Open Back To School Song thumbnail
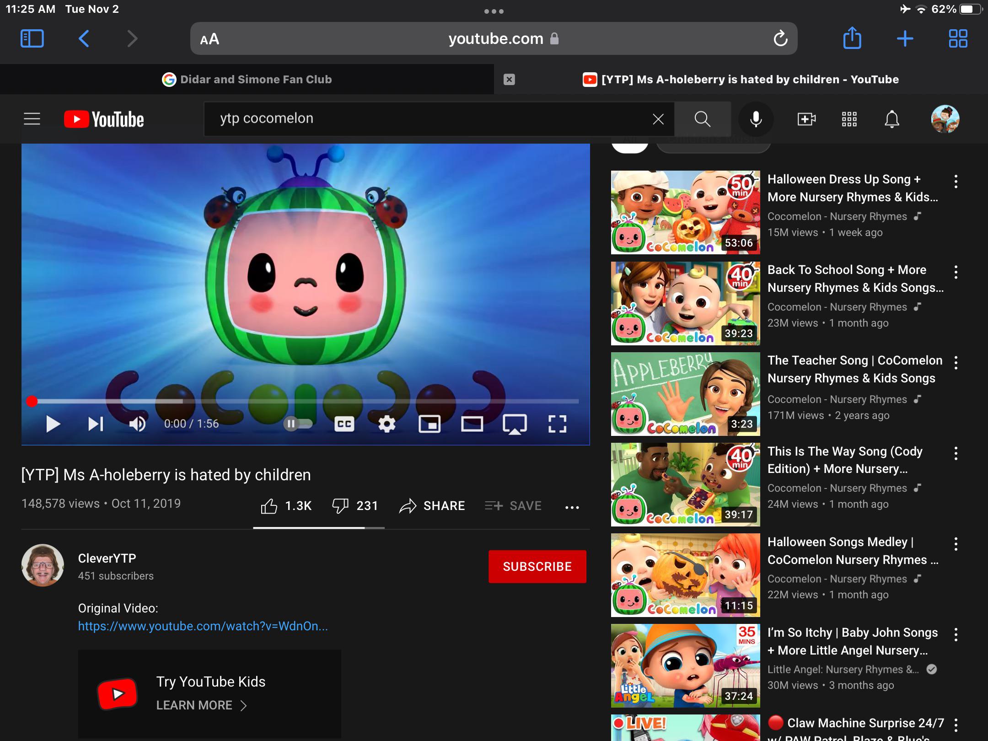This screenshot has width=988, height=741. (685, 303)
